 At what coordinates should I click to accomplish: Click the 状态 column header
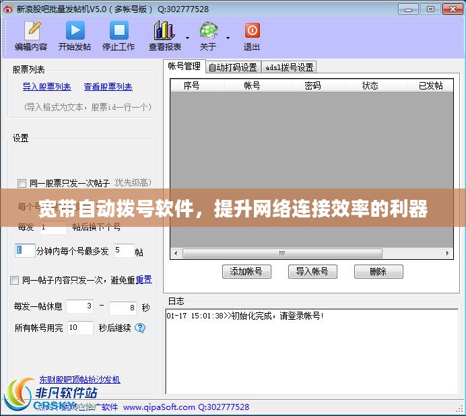[376, 85]
